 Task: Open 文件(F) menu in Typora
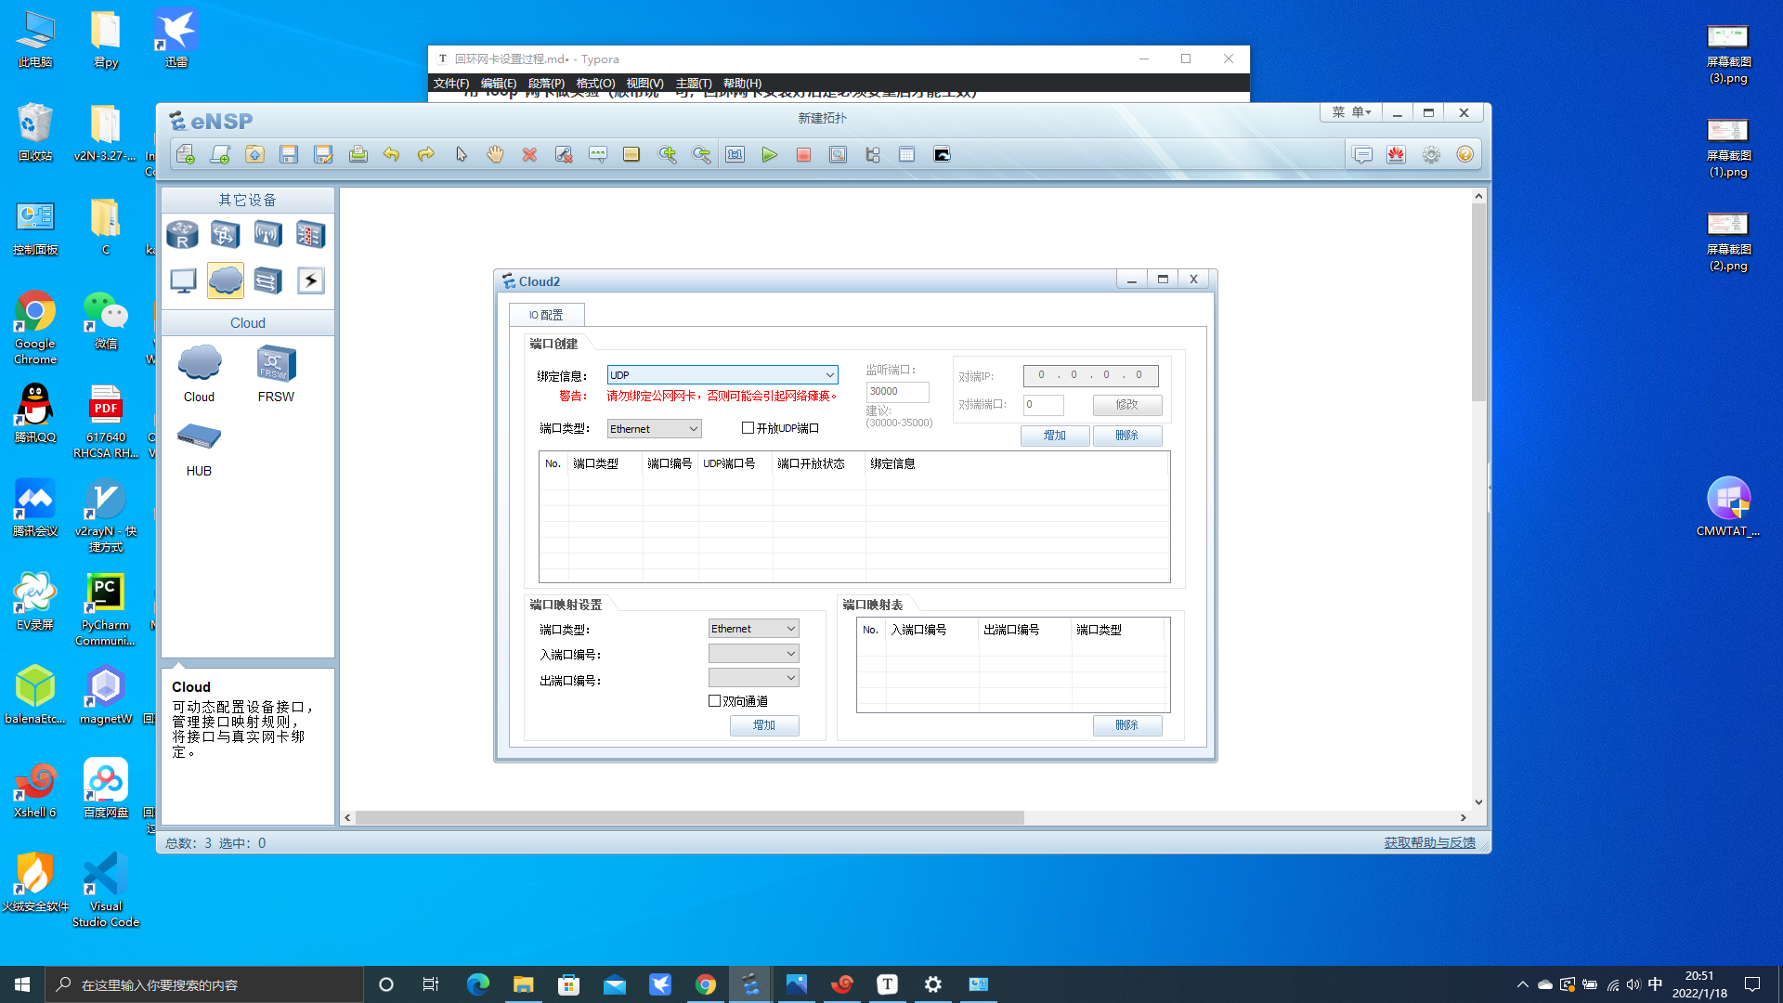(x=451, y=84)
